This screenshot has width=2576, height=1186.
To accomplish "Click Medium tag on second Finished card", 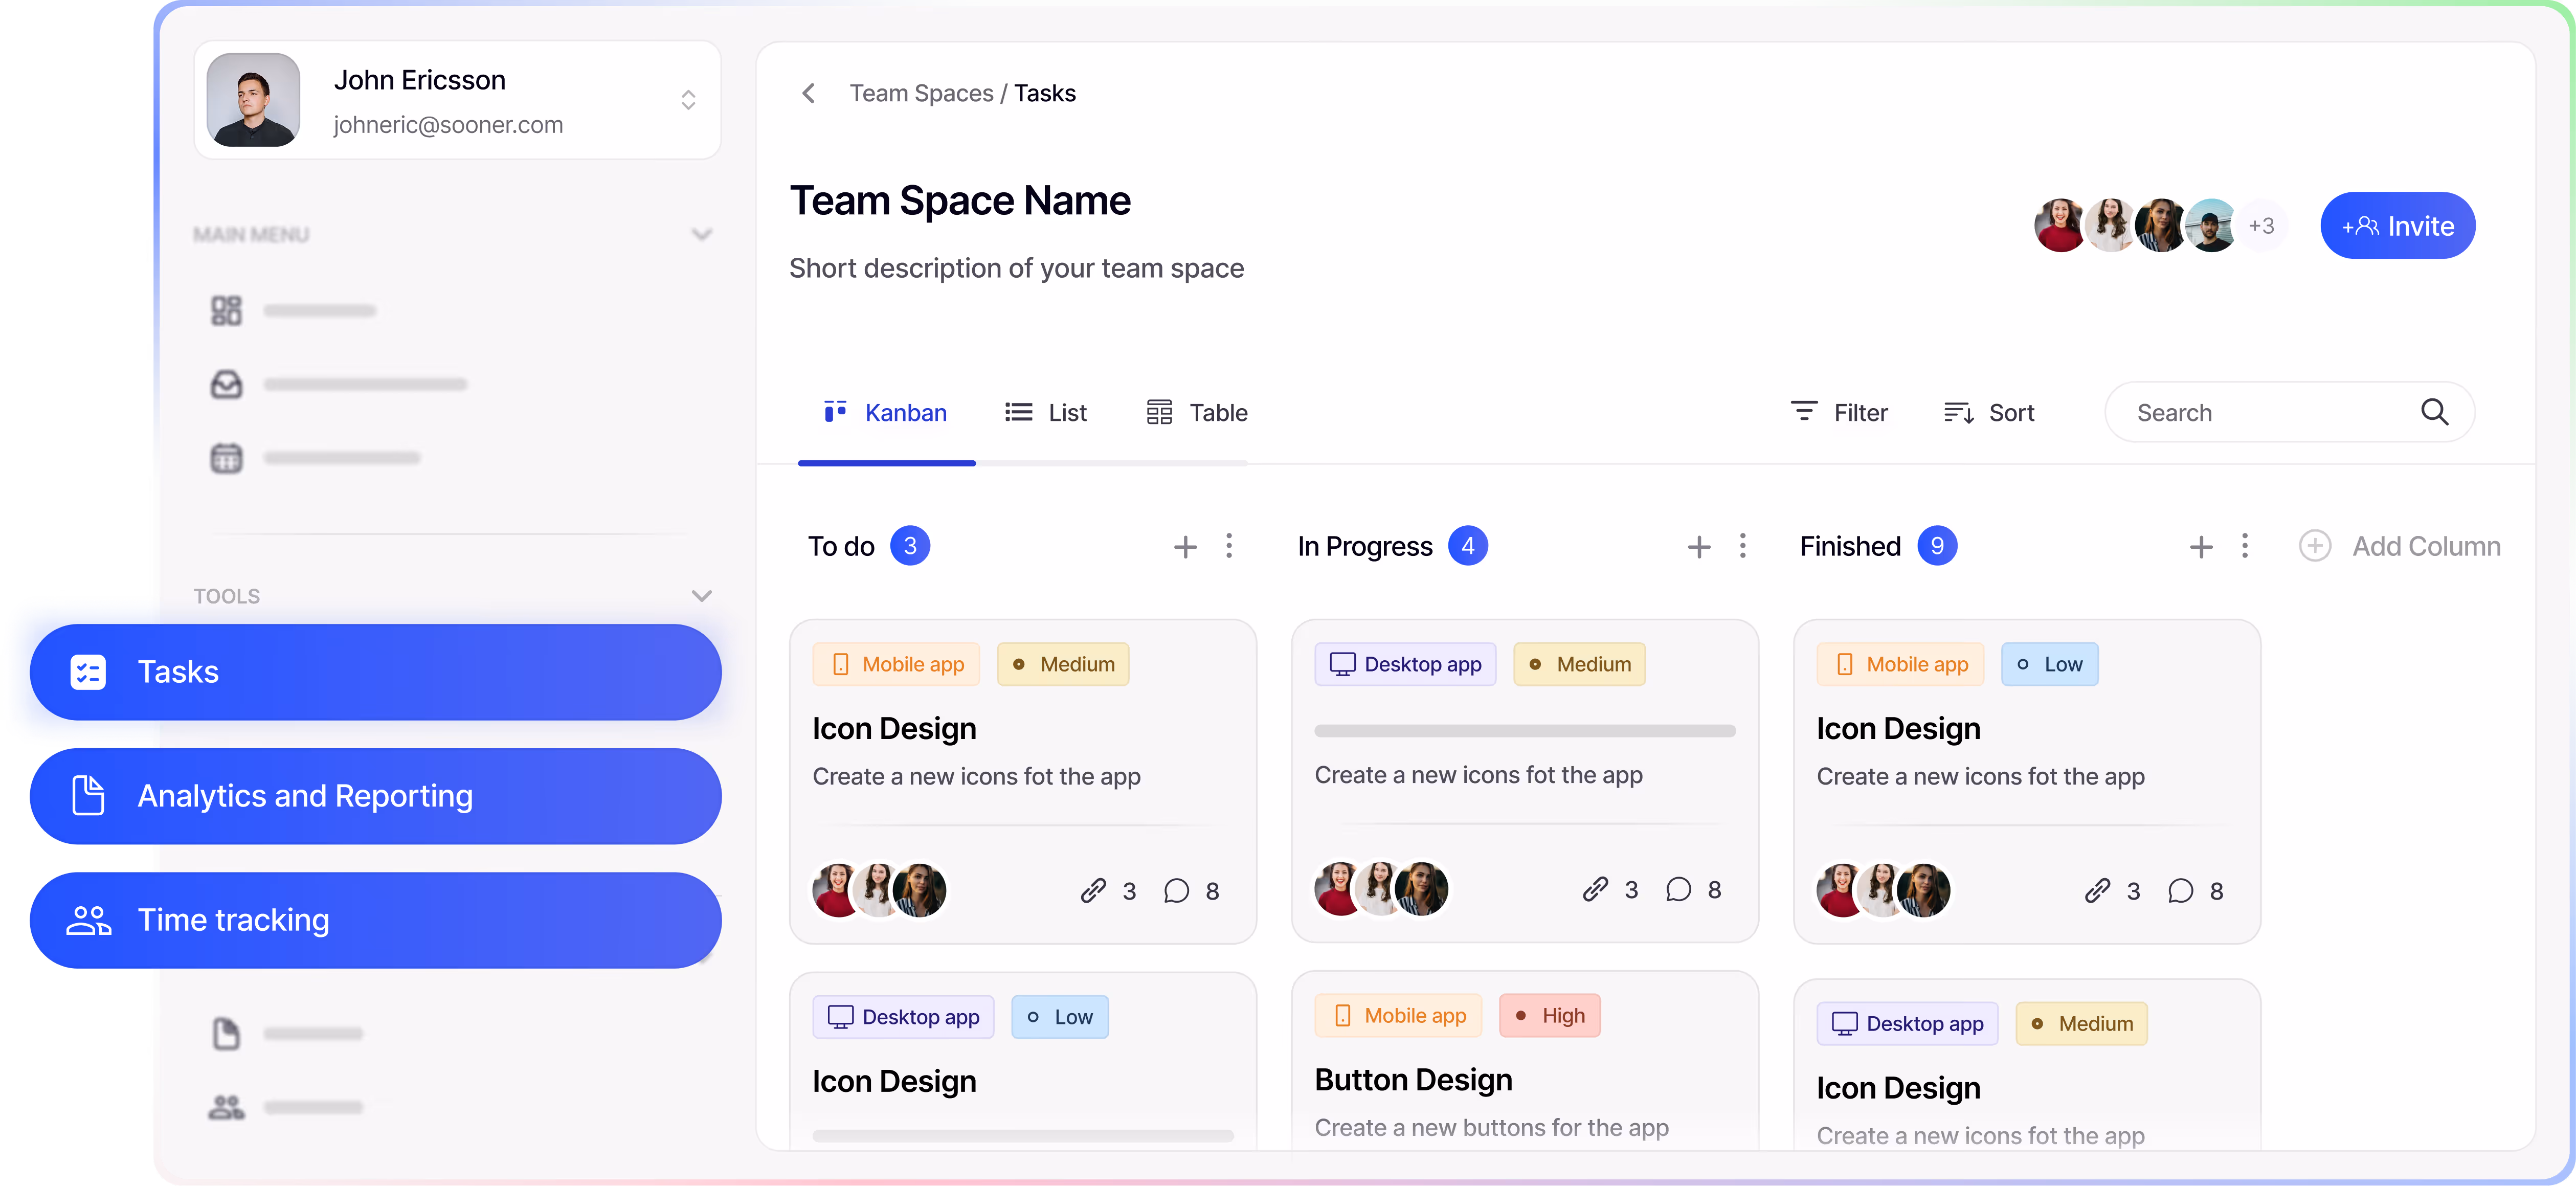I will tap(2081, 1023).
